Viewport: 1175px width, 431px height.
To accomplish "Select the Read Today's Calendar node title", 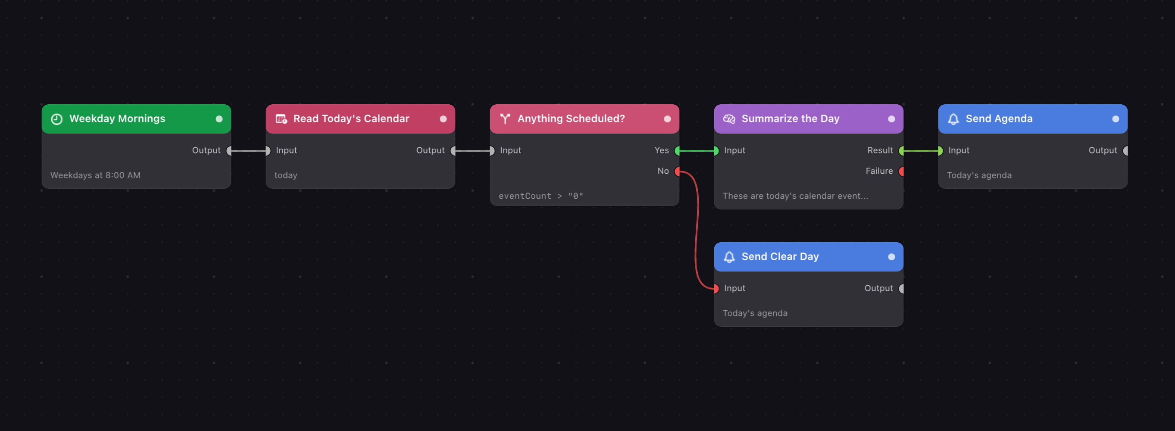I will click(x=351, y=119).
